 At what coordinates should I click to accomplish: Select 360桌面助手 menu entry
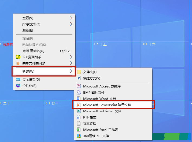click(44, 57)
